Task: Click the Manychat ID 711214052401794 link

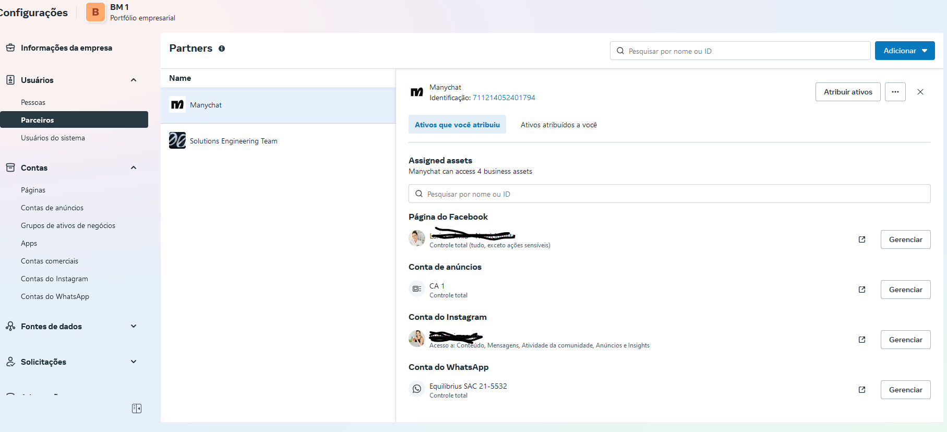Action: coord(504,98)
